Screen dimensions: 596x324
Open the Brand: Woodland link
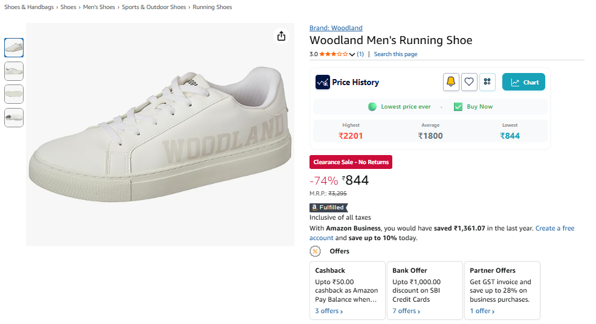coord(335,28)
